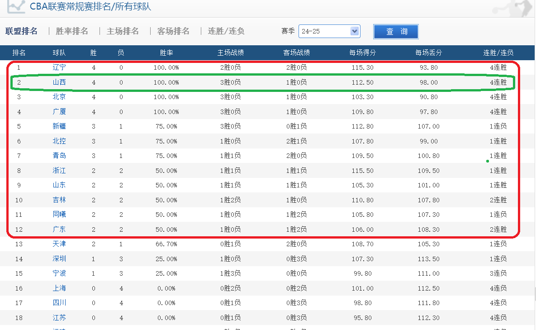Click 吉林's 1胜2负 home record

(230, 200)
